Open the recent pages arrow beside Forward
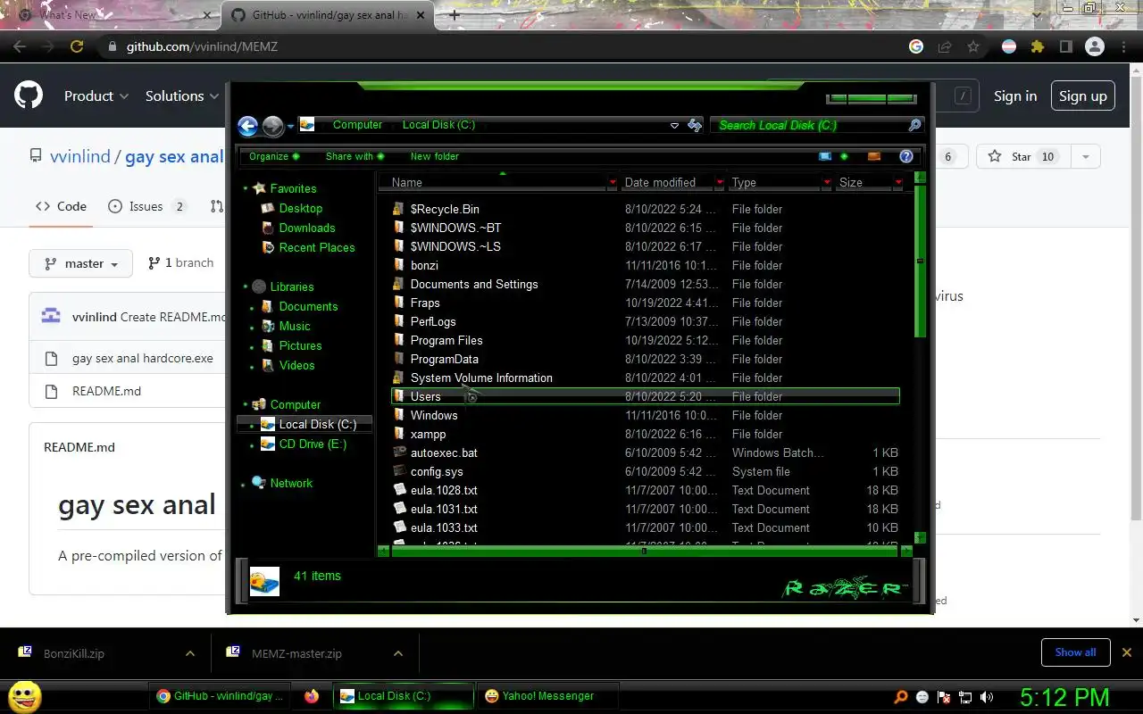 290,127
